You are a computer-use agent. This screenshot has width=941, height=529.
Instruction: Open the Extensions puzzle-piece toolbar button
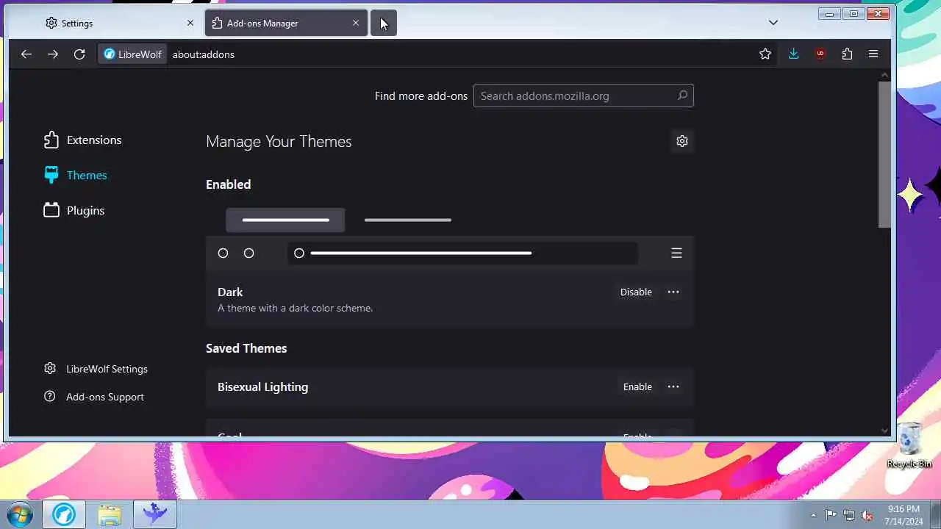[847, 54]
